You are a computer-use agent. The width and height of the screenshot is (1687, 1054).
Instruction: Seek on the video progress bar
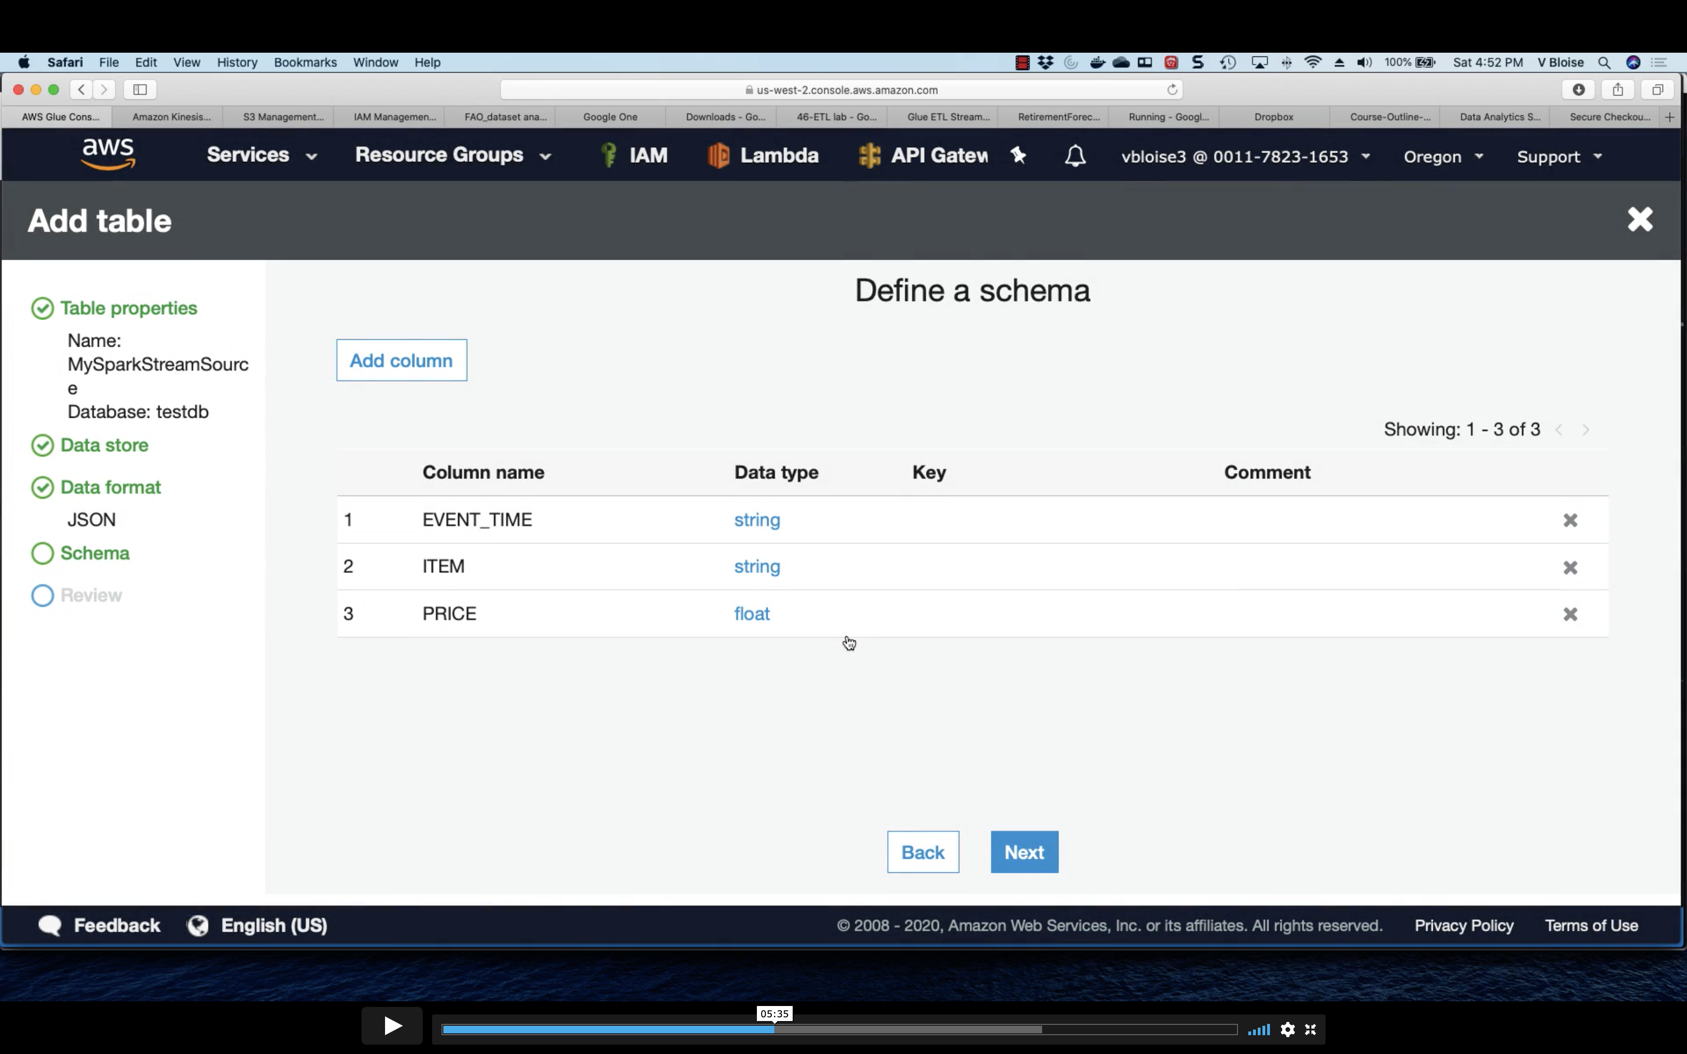pyautogui.click(x=906, y=1030)
